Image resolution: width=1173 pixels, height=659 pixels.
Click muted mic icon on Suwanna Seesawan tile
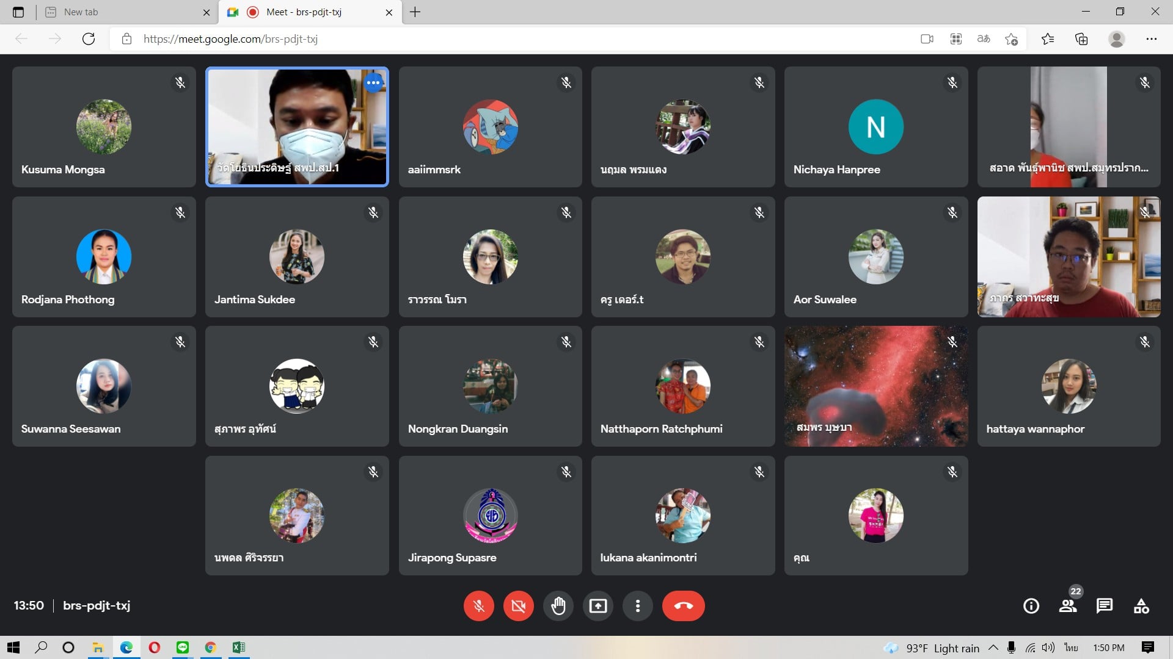click(x=180, y=342)
